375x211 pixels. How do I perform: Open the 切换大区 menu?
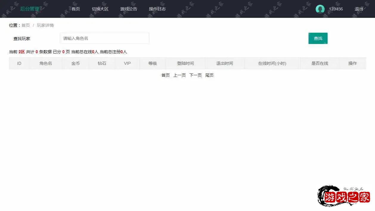tap(100, 9)
